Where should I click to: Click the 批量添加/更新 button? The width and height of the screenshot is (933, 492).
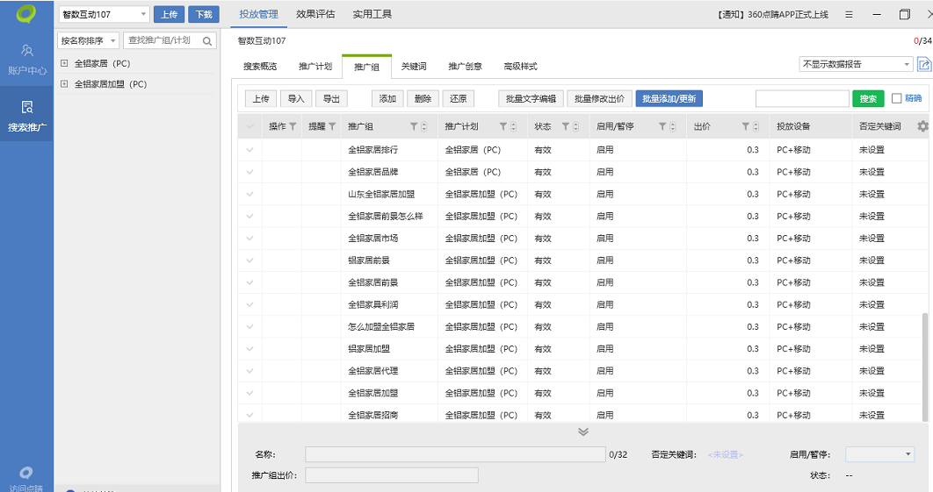(669, 99)
